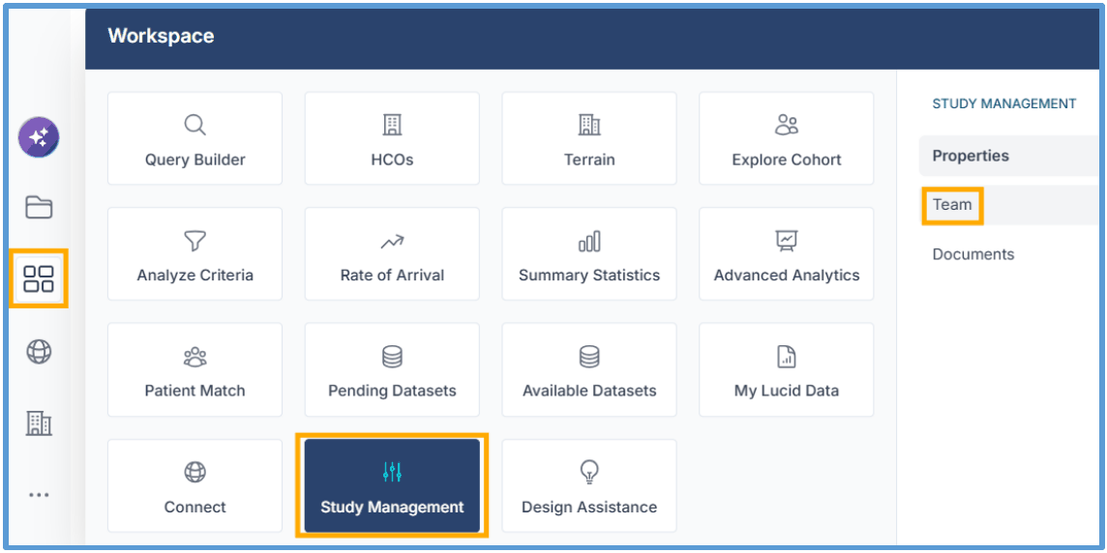Open the Patient Match tile label
The image size is (1107, 553).
point(194,391)
